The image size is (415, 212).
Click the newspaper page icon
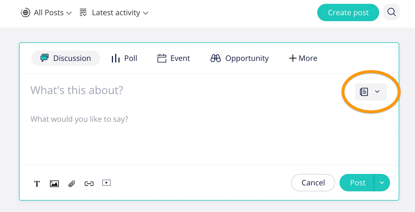point(364,92)
